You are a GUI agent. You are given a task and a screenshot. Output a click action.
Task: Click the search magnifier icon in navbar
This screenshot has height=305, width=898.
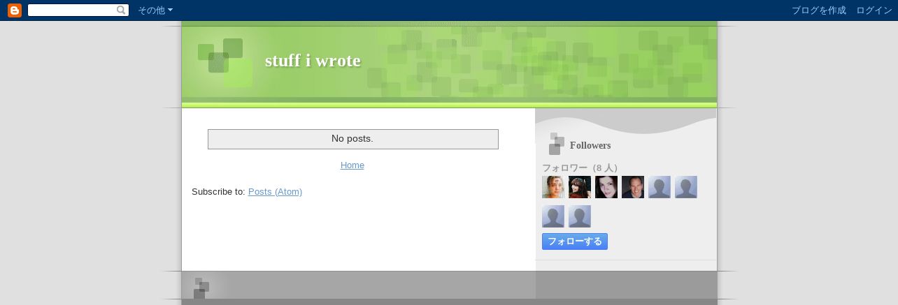click(121, 10)
